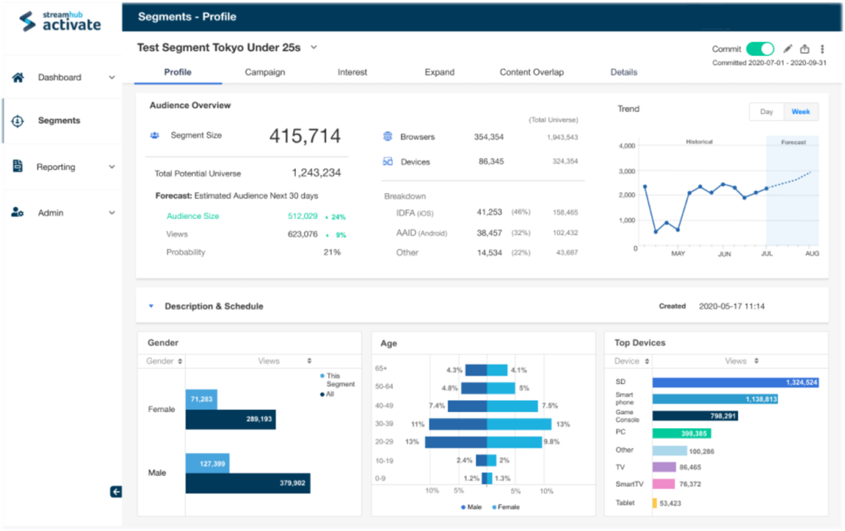Select the Segments icon in the sidebar
845x531 pixels.
coord(17,121)
